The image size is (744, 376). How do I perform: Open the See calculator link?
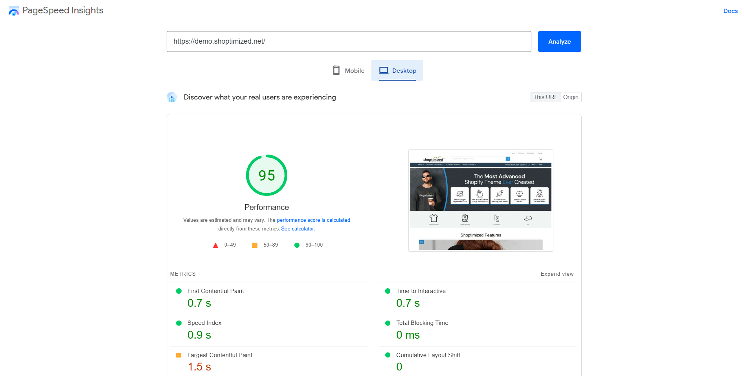[298, 229]
